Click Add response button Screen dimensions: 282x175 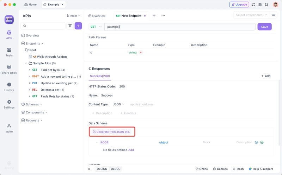pyautogui.click(x=266, y=76)
